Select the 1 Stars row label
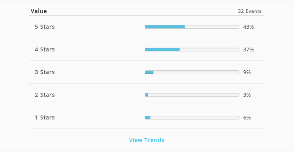Viewport: 294px width, 152px height. click(45, 117)
